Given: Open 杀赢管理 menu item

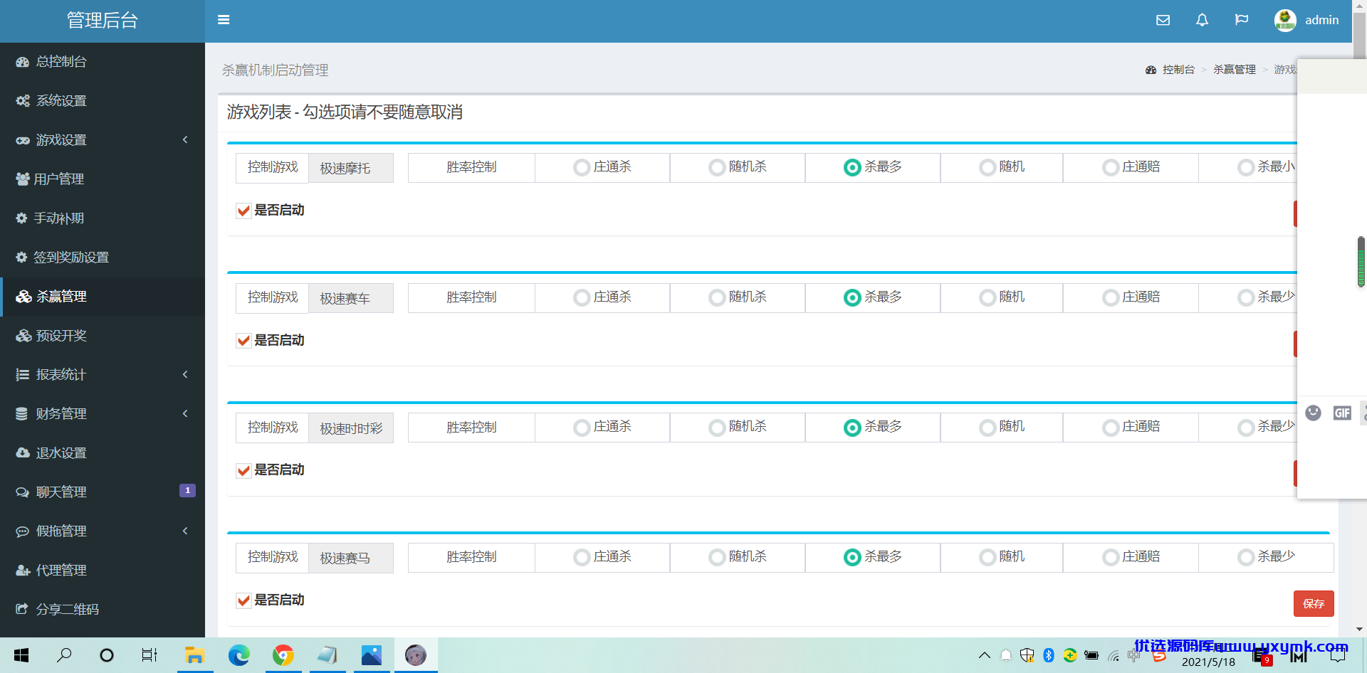Looking at the screenshot, I should click(103, 297).
